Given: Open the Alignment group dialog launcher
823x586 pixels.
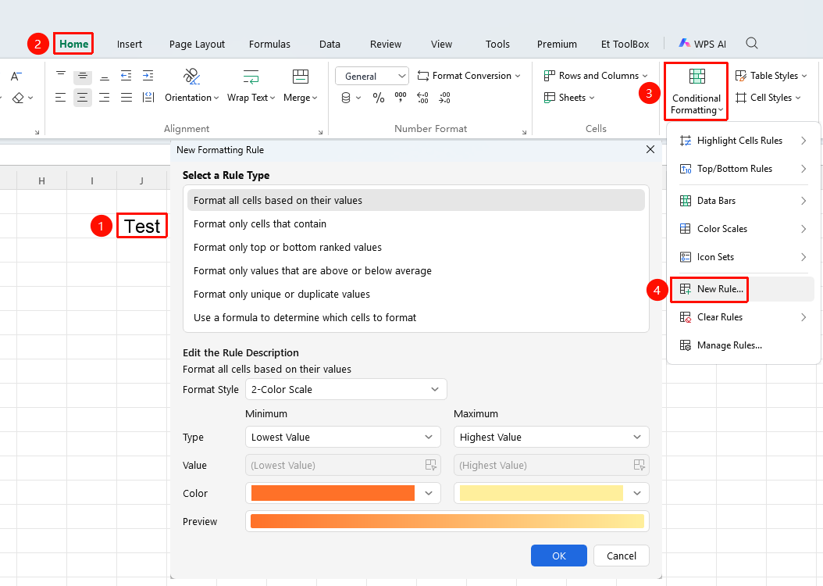Looking at the screenshot, I should tap(321, 132).
